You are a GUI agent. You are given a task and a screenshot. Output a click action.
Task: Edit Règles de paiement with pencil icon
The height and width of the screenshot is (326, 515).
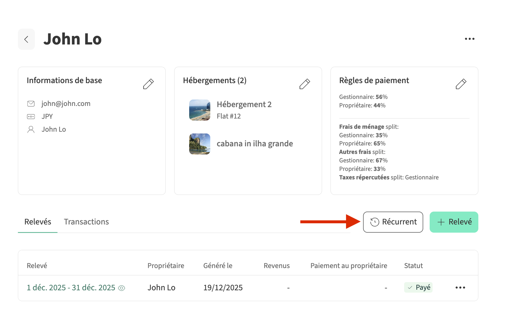tap(461, 84)
